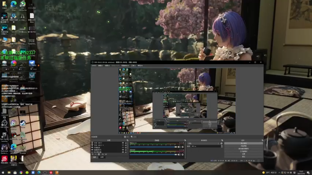Open transition properties gear in Scene Transitions
The image size is (312, 175).
221,143
